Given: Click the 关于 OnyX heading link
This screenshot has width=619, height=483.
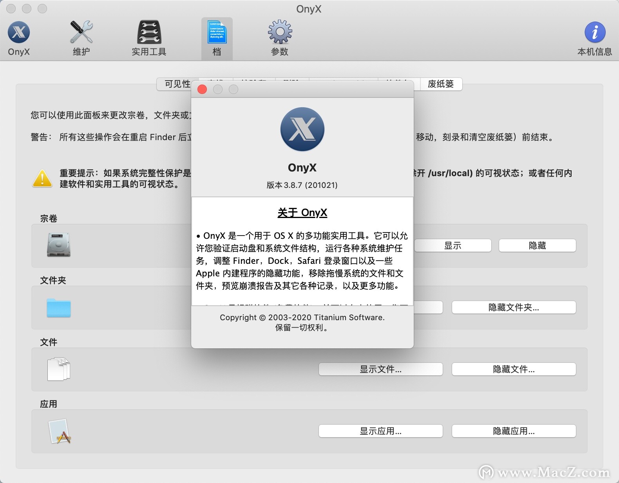Looking at the screenshot, I should point(302,213).
